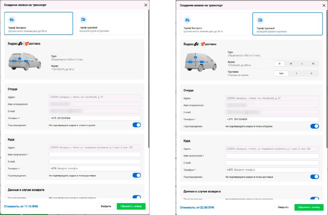Screen dimensions: 328x215
Task: Toggle delivery-point code confirmation in the right dialog
Action: point(315,176)
